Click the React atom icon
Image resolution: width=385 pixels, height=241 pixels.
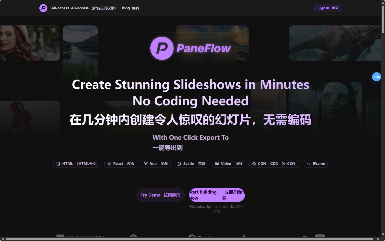pyautogui.click(x=109, y=164)
